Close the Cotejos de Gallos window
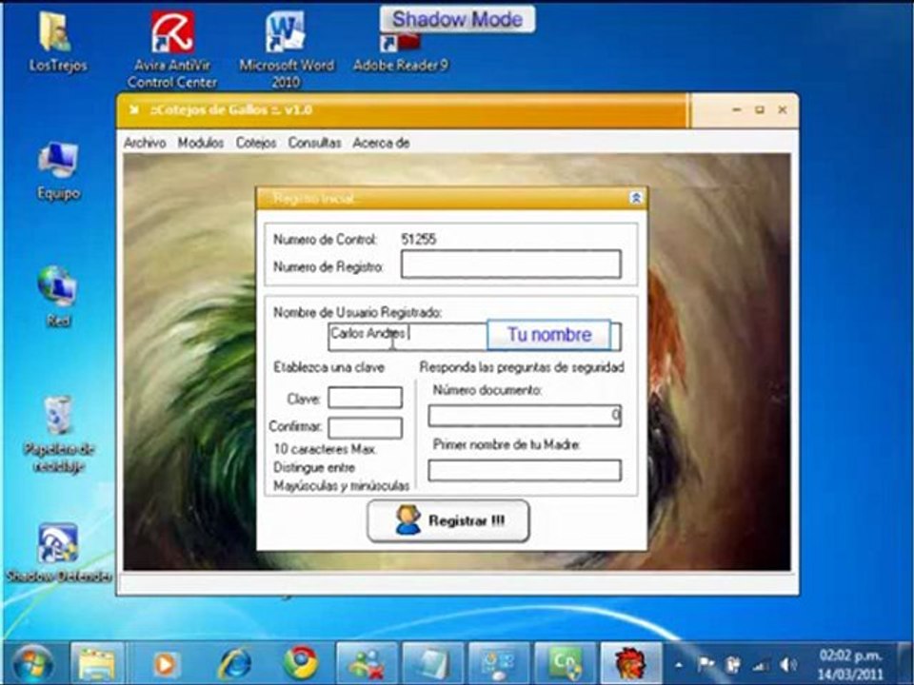Viewport: 914px width, 685px height. point(783,109)
